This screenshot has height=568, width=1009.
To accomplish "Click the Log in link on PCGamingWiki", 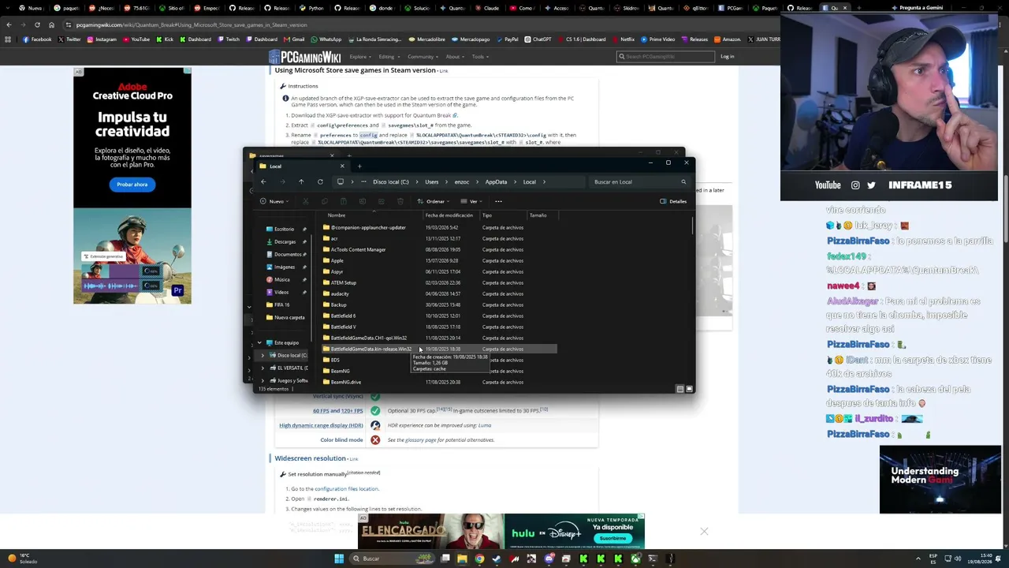I will [x=727, y=57].
